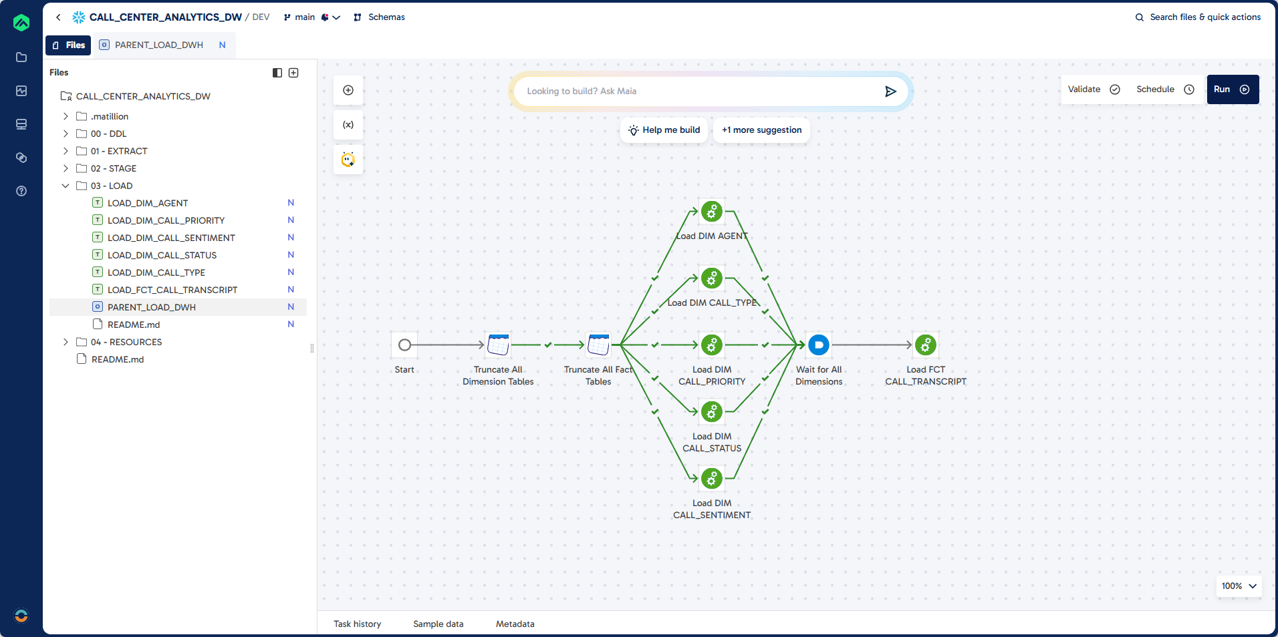Select the Wait for All Dimensions node
Screen dimensions: 1278x637
[819, 345]
